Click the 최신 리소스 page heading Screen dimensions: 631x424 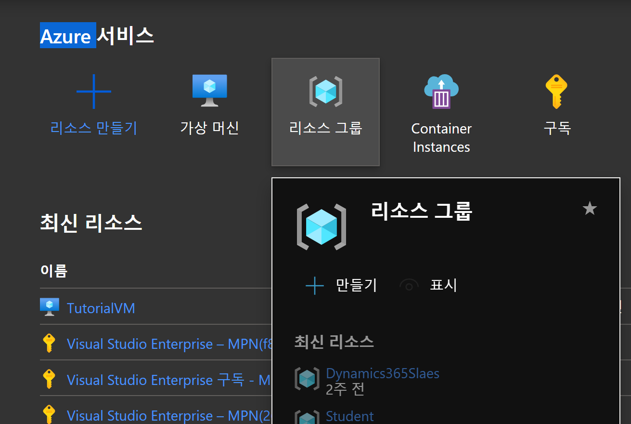pos(91,223)
